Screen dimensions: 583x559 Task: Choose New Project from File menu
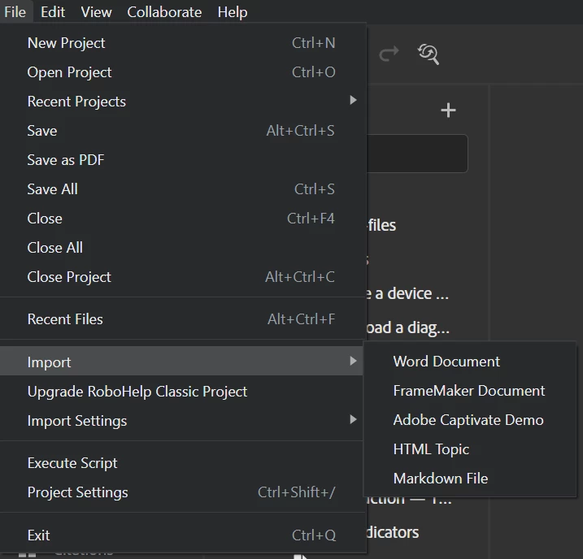(181, 43)
